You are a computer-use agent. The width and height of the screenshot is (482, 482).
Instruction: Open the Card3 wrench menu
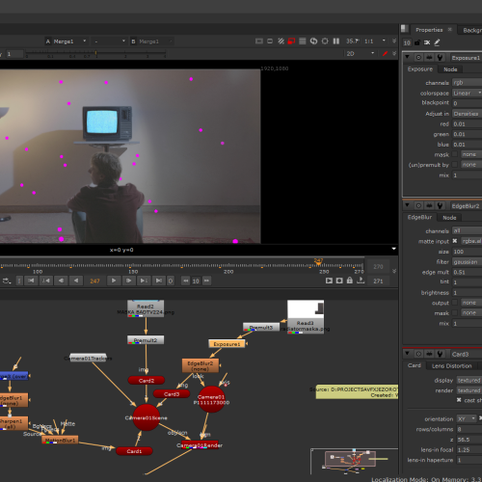pos(440,354)
